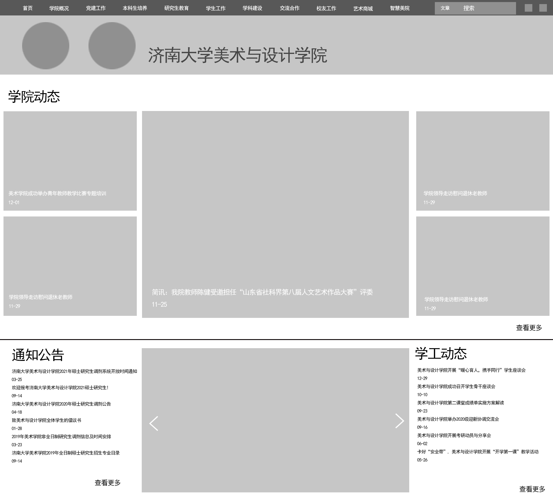This screenshot has height=502, width=553.
Task: Open the 研究生教育 menu item
Action: tap(176, 8)
